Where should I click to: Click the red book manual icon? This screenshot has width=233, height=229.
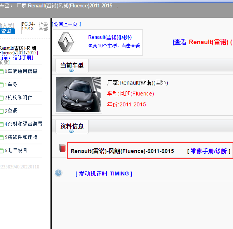(x=63, y=148)
